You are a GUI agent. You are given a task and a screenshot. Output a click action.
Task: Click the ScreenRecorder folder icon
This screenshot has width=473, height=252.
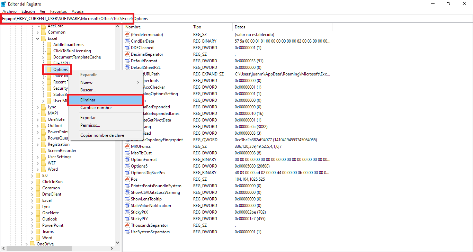(43, 151)
